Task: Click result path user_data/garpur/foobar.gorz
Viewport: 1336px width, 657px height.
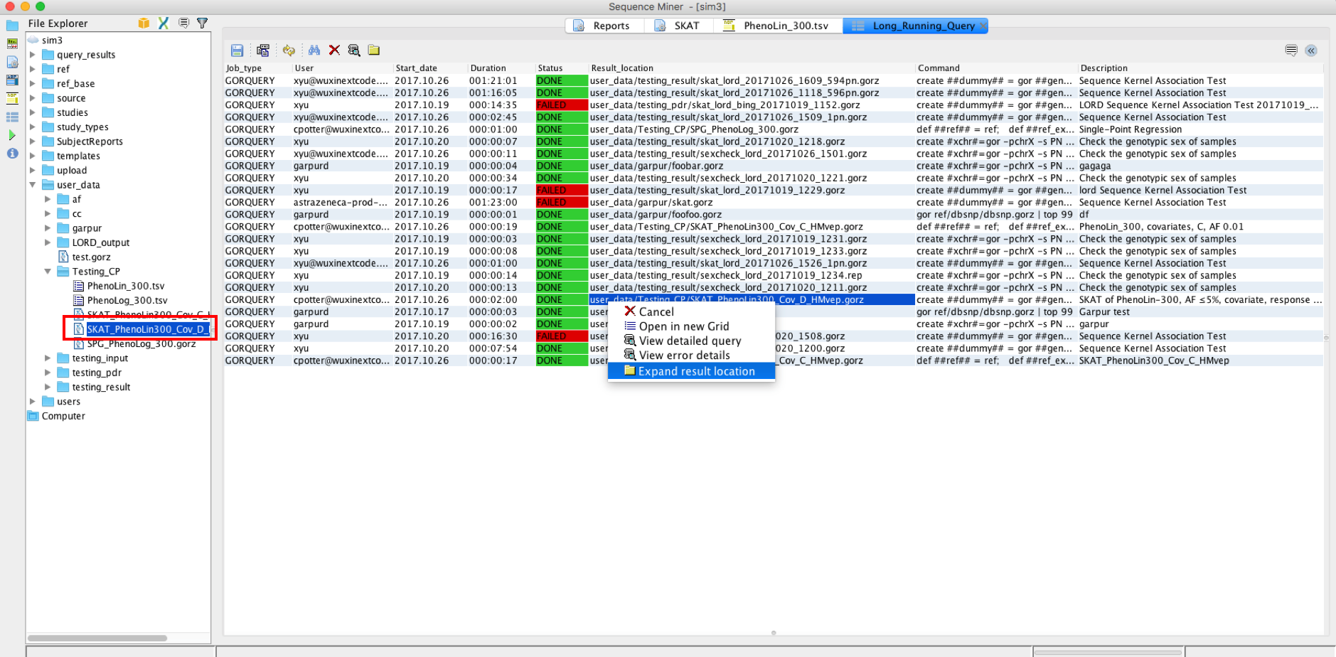Action: [x=656, y=166]
